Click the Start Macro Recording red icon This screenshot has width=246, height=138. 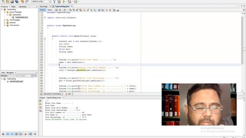pyautogui.click(x=107, y=10)
